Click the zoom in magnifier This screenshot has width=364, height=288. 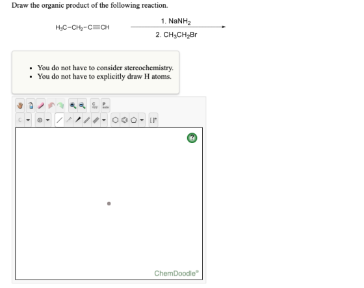coord(73,105)
